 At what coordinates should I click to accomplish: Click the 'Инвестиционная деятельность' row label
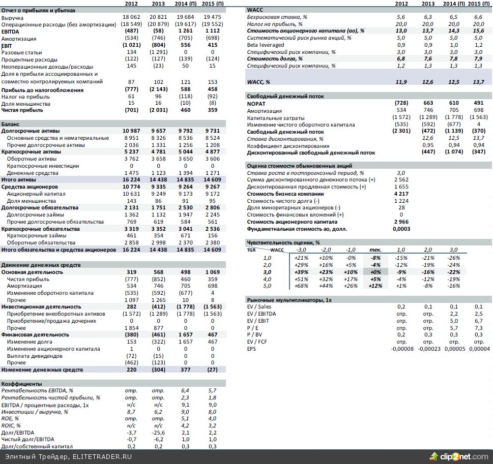pos(41,306)
